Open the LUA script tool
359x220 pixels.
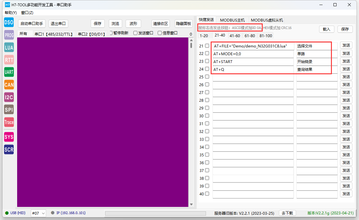tap(9, 47)
